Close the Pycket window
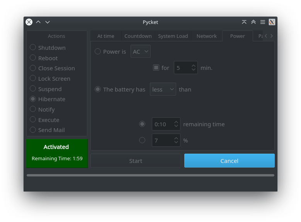Screen dimensions: 301x222 29,22
